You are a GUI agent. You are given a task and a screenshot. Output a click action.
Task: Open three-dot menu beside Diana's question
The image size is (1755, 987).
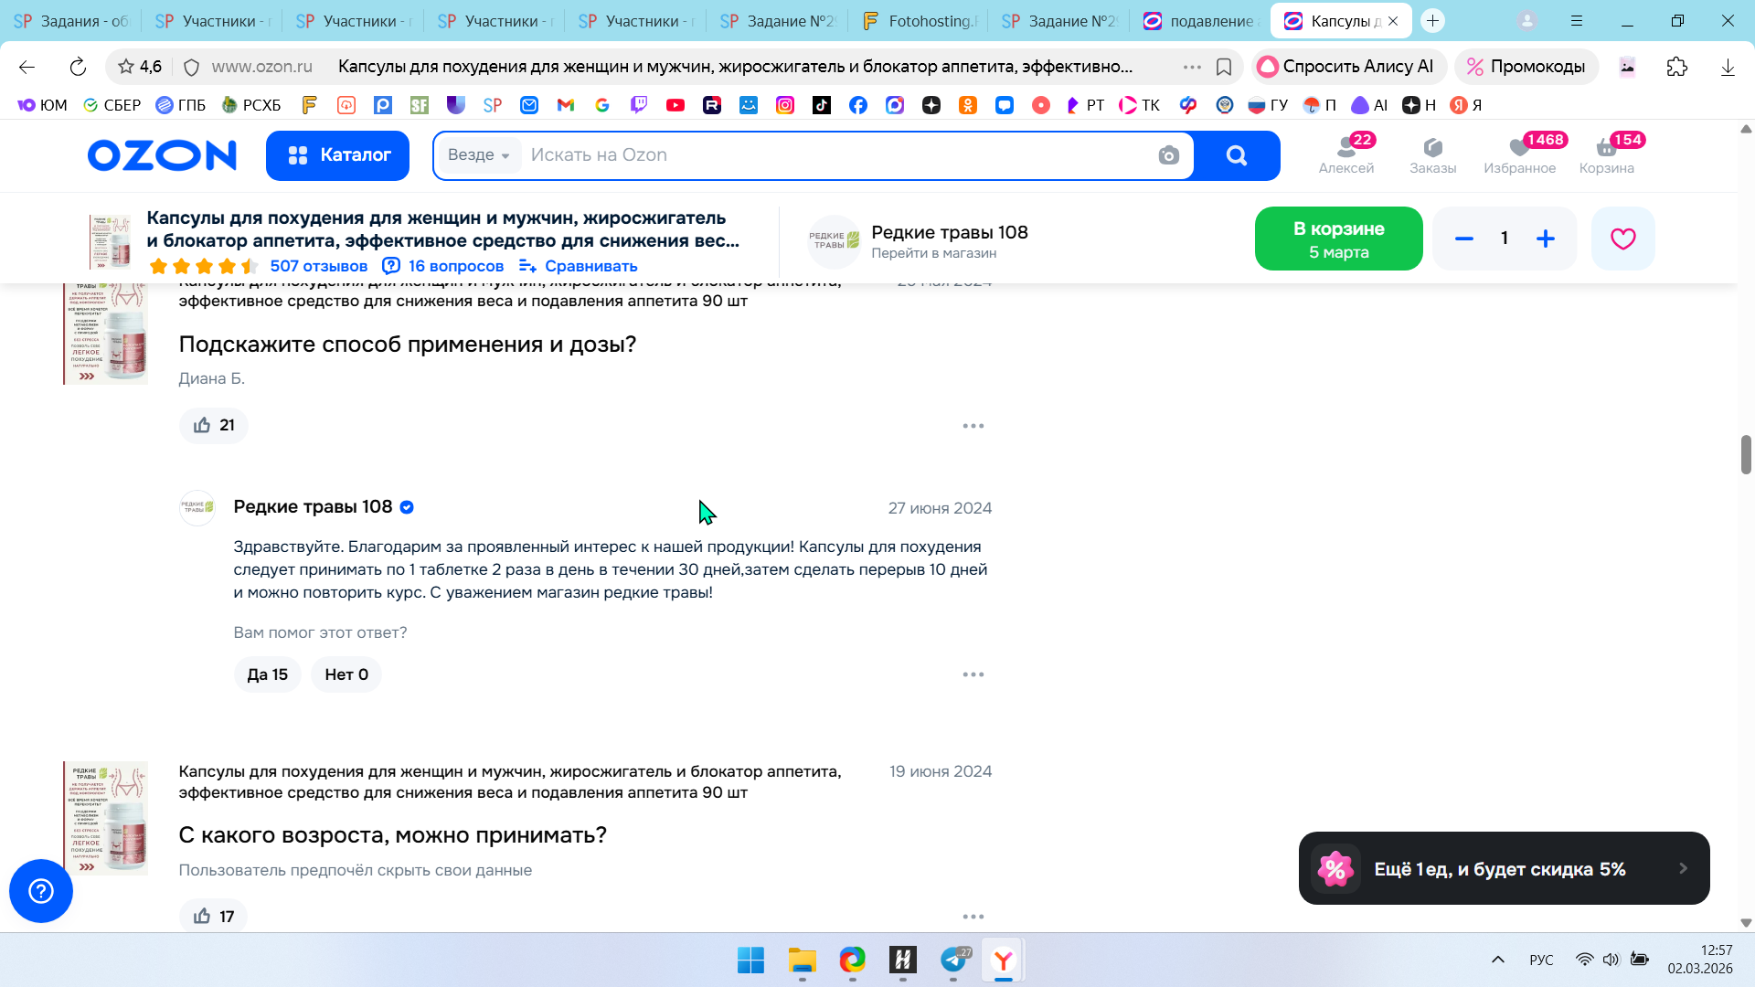point(973,426)
